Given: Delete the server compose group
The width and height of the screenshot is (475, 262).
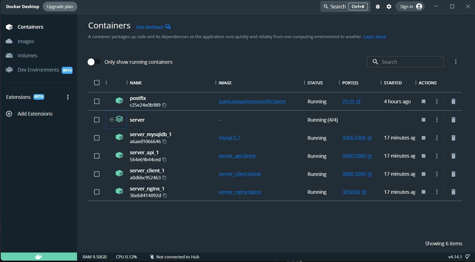Looking at the screenshot, I should coord(453,120).
